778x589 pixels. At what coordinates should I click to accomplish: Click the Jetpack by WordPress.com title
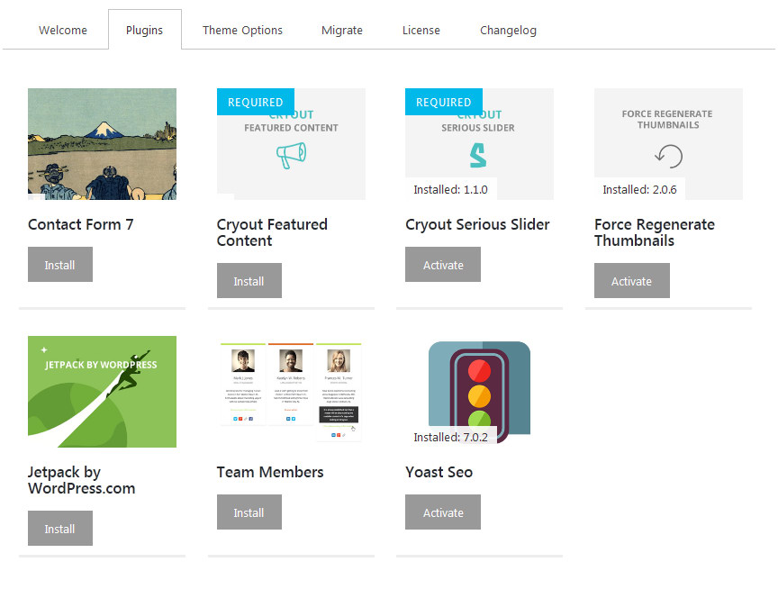[x=81, y=480]
